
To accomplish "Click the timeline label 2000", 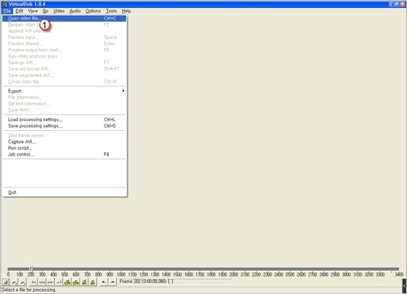I will click(234, 274).
